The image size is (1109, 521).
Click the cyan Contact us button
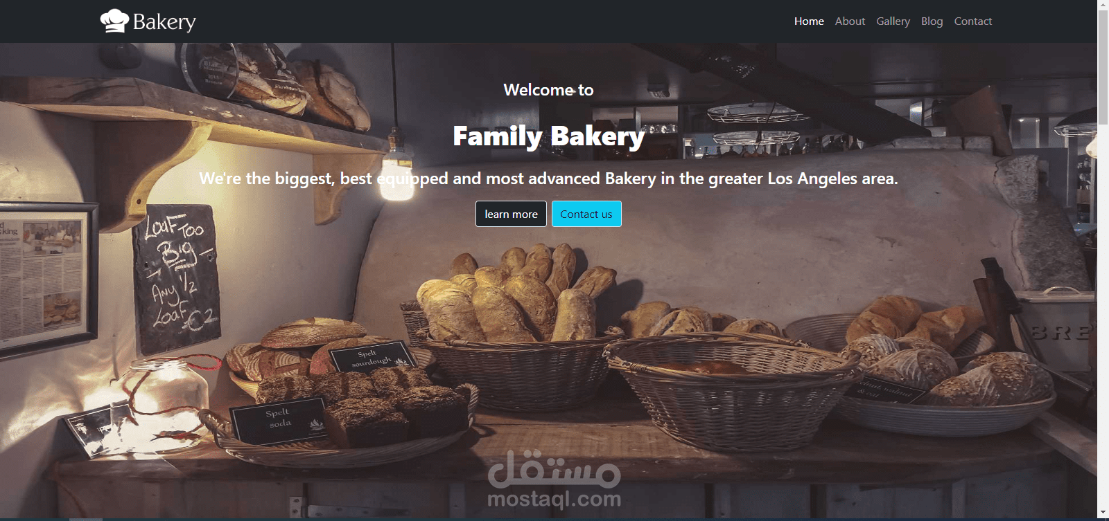point(586,214)
